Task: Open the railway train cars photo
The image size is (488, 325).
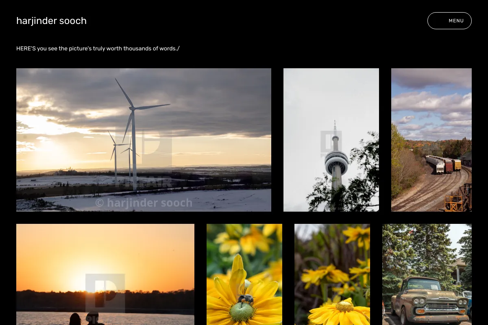Action: coord(431,140)
